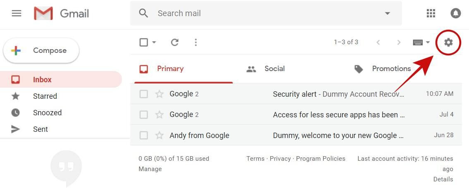Open the Google apps grid

pyautogui.click(x=431, y=13)
